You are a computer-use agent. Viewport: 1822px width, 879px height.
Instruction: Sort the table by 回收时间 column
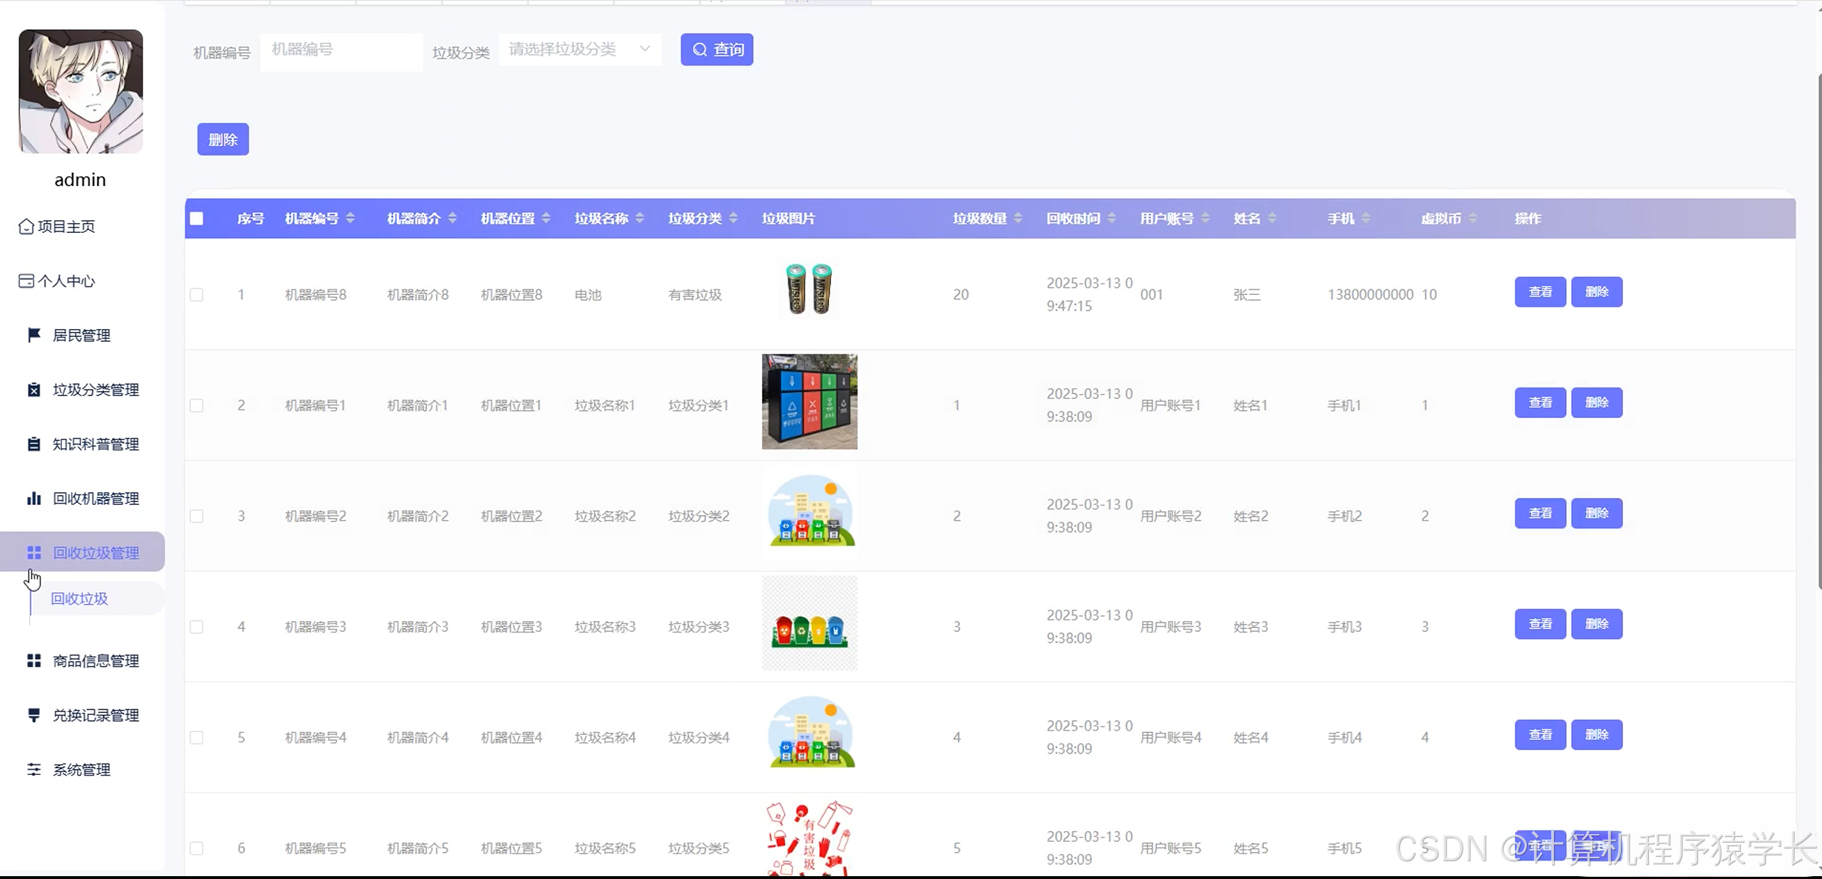[x=1112, y=219]
